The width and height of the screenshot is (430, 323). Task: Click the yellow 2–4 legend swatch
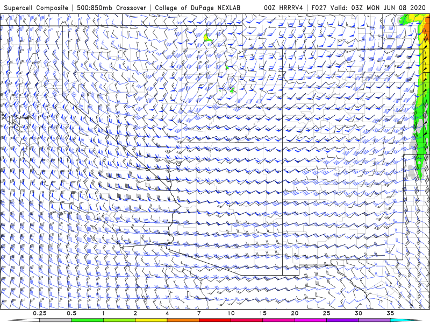pos(151,320)
